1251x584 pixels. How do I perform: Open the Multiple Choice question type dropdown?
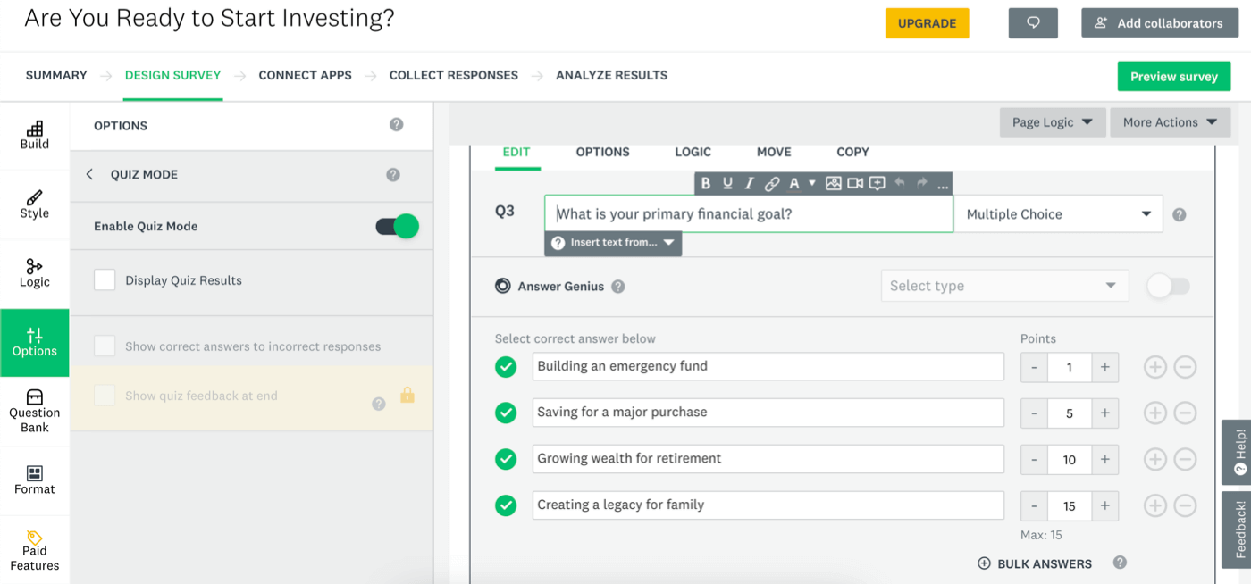click(x=1058, y=214)
